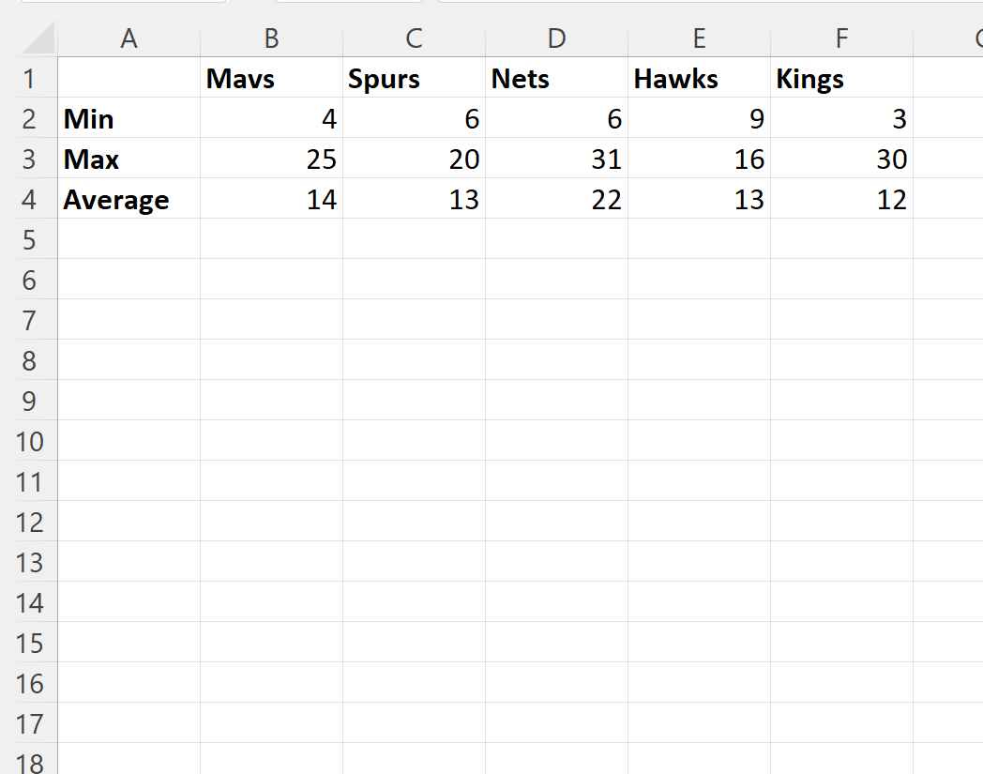Image resolution: width=983 pixels, height=774 pixels.
Task: Select column D header
Action: pyautogui.click(x=557, y=38)
